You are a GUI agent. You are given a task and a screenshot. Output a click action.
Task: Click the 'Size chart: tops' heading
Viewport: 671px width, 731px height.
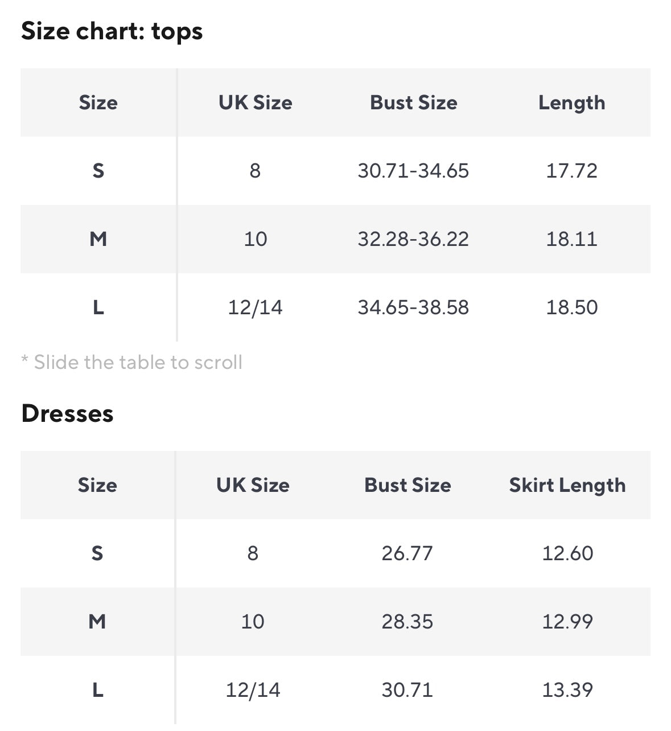[112, 31]
